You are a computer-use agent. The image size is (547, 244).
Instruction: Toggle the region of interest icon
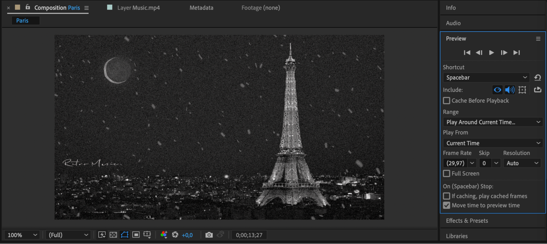136,235
